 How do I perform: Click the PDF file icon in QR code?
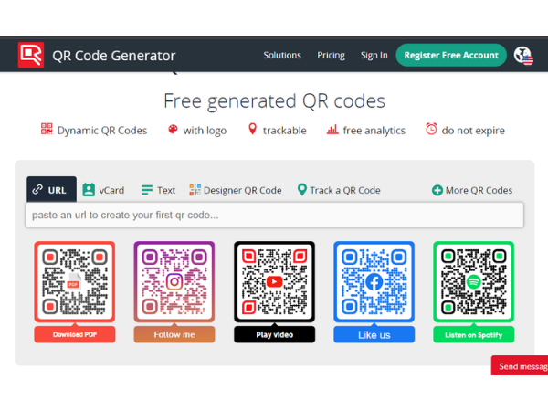pos(74,281)
